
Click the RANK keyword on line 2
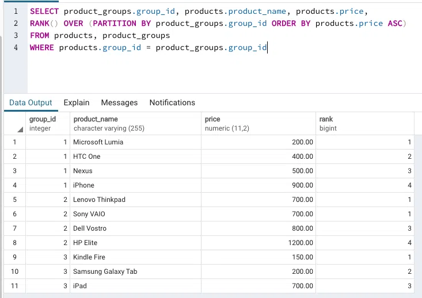40,24
